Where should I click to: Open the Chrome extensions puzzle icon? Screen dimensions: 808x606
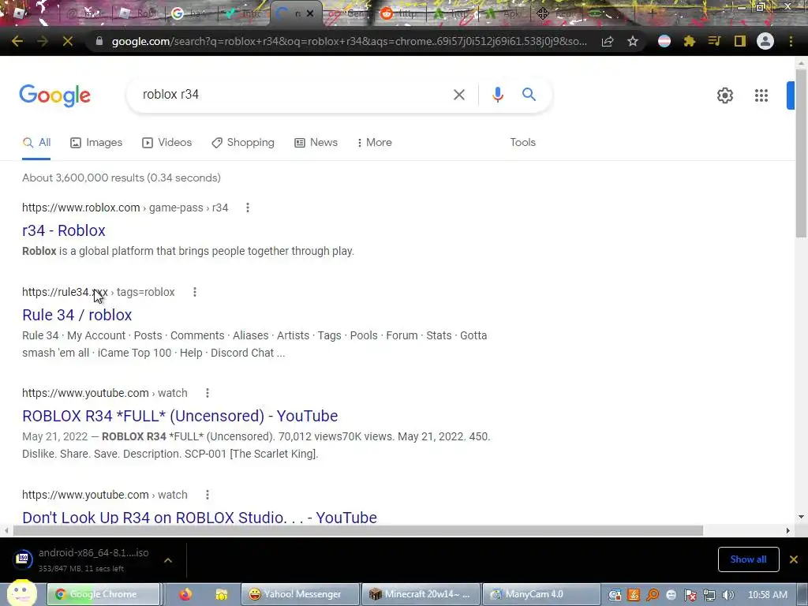[x=690, y=41]
